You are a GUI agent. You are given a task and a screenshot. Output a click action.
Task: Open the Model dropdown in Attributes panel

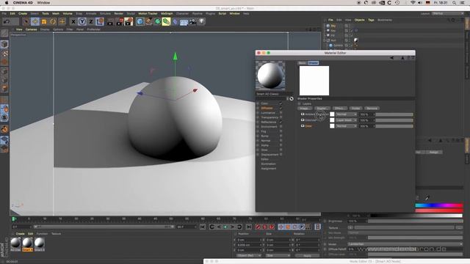(x=405, y=244)
